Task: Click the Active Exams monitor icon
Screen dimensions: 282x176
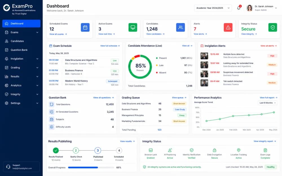Action: click(x=133, y=28)
